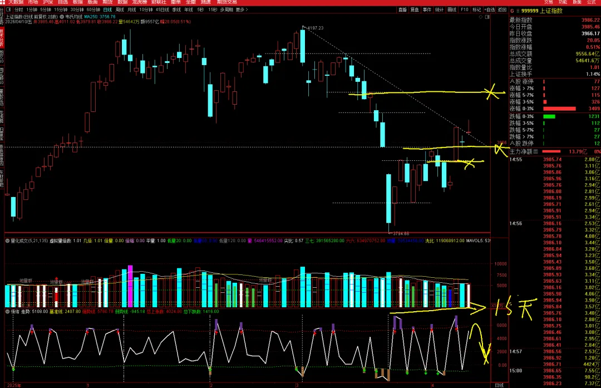Viewport: 601px width, 388px height.
Task: Select the 年线 yearly period
Action: (189, 9)
